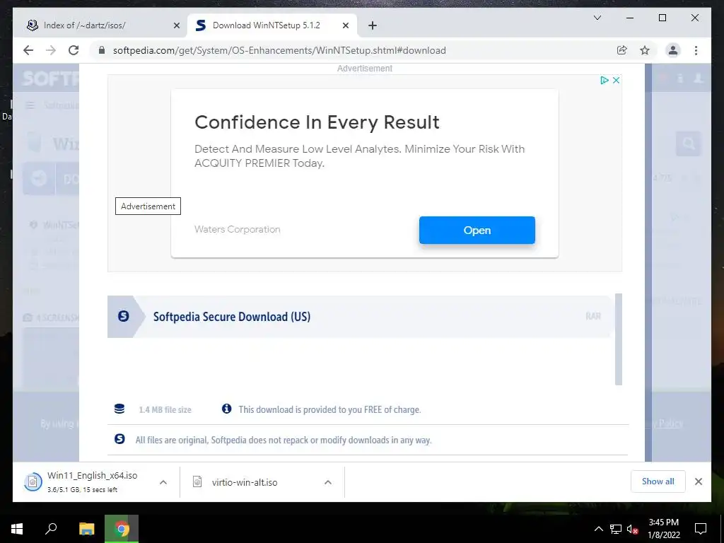Click the RAR file type label
724x543 pixels.
[x=593, y=316]
